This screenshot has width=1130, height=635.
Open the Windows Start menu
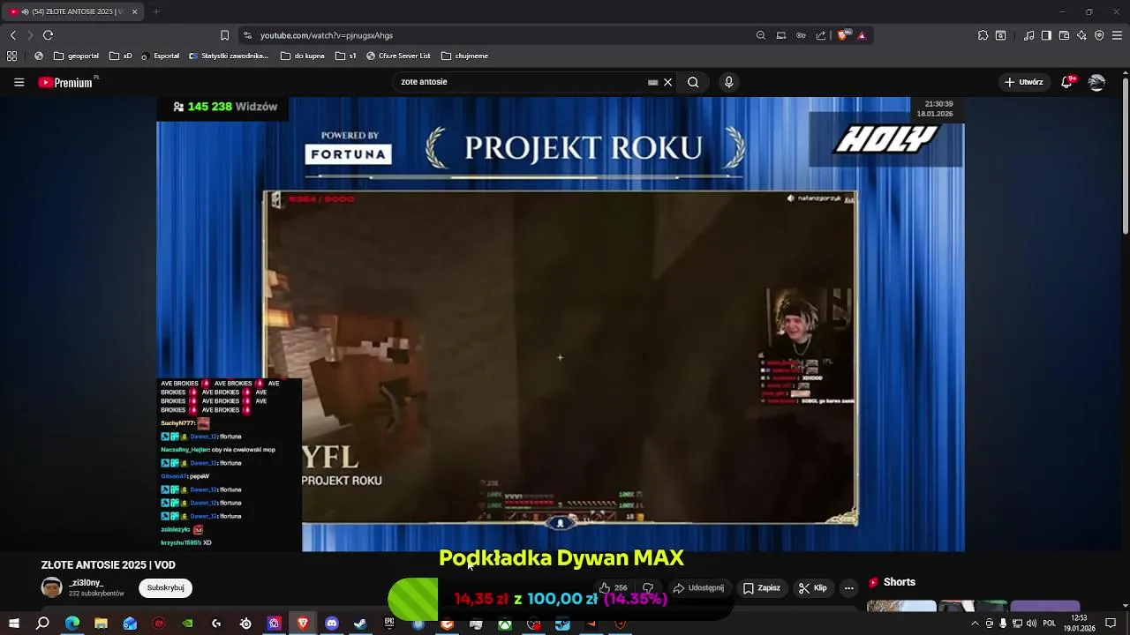[x=14, y=624]
